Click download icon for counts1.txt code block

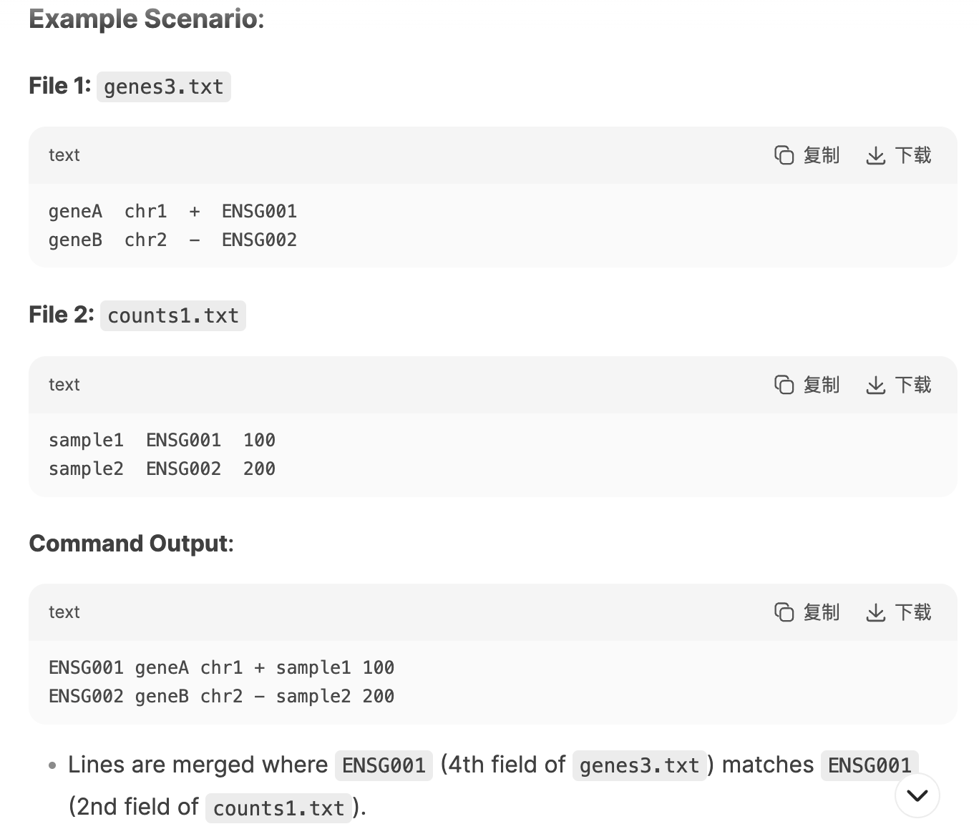click(876, 385)
